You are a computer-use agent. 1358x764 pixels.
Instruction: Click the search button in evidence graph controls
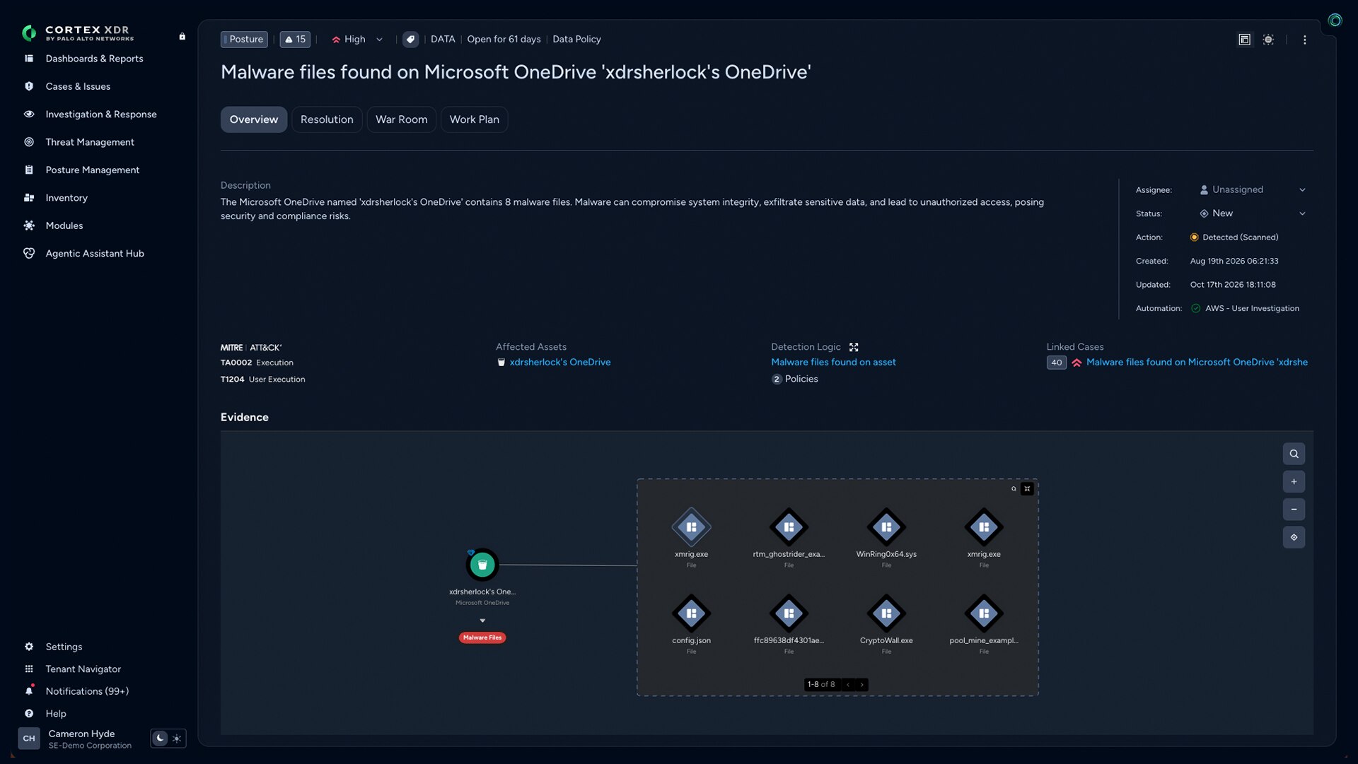pos(1294,454)
